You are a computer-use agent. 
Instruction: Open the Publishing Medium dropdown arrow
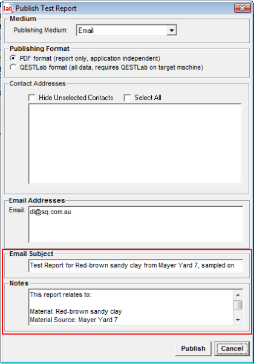(171, 30)
